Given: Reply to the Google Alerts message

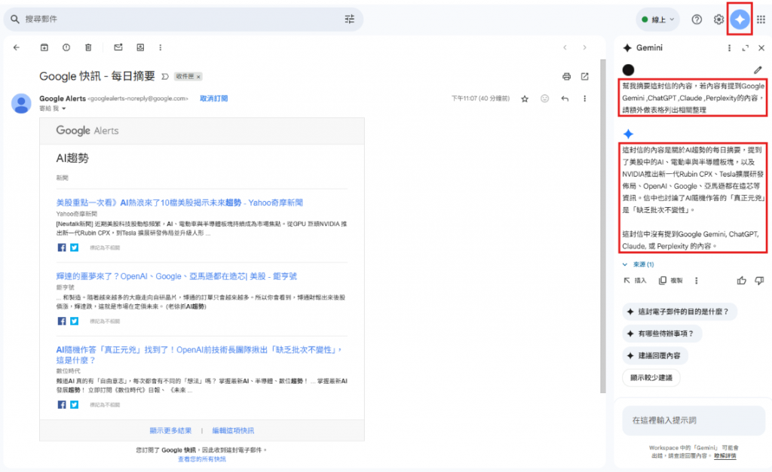Looking at the screenshot, I should [x=565, y=99].
